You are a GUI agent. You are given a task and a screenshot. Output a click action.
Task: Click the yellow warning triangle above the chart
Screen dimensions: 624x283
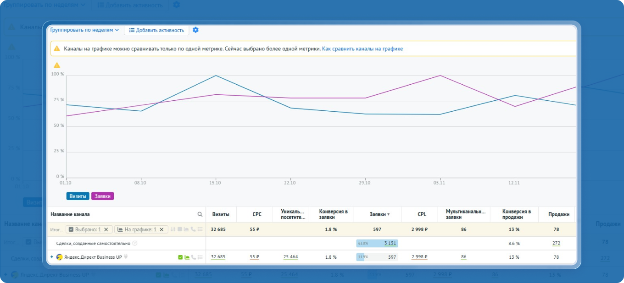coord(57,65)
